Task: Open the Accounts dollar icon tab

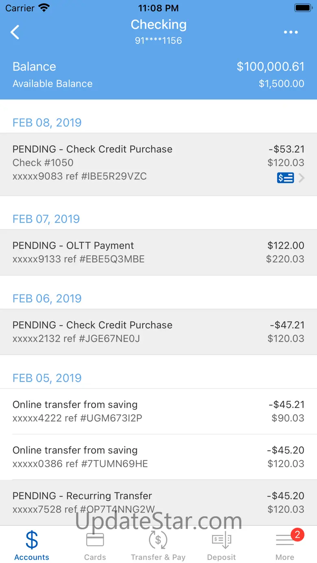Action: 32,540
